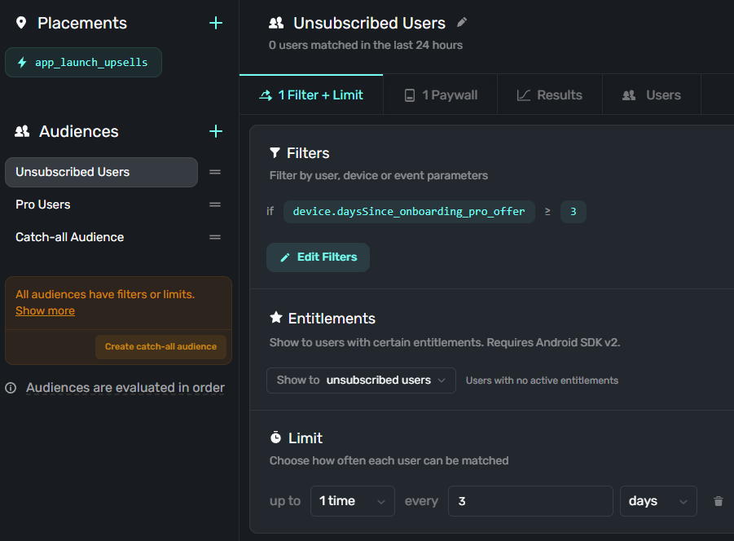Click the 'every' interval number field

click(x=530, y=501)
